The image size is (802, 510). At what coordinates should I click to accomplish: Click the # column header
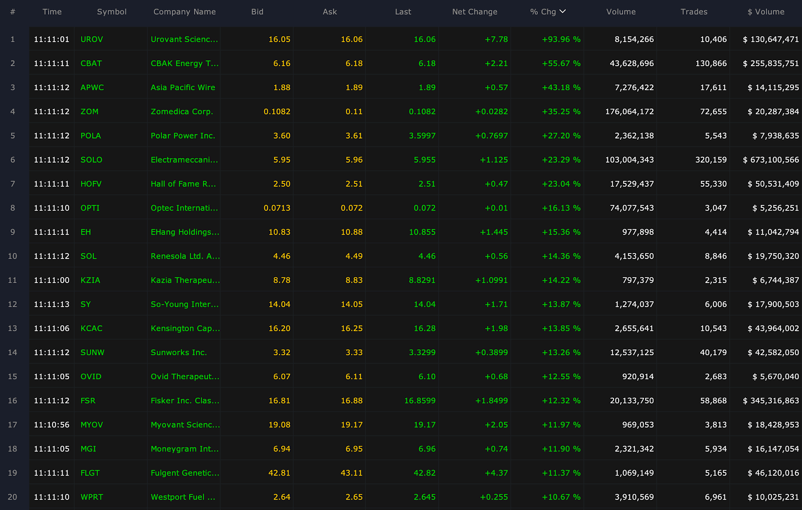click(x=13, y=12)
